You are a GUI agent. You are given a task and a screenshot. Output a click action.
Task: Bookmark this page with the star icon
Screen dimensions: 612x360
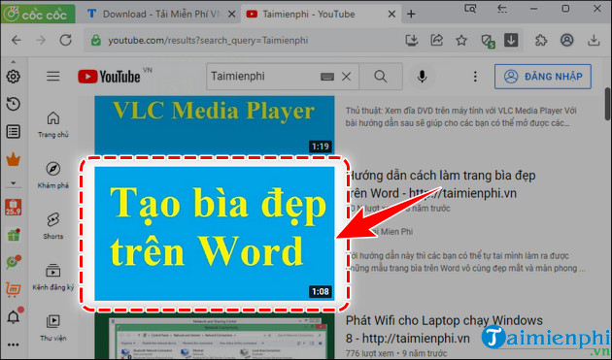click(461, 40)
